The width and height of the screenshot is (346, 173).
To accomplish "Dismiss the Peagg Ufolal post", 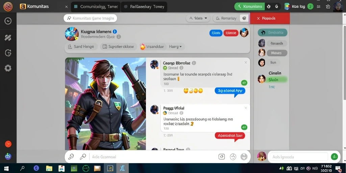I will [246, 108].
